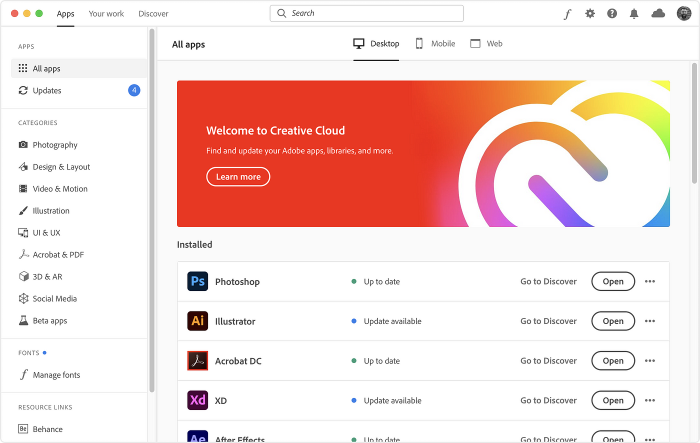
Task: Click the Updates count badge 4
Action: point(134,90)
